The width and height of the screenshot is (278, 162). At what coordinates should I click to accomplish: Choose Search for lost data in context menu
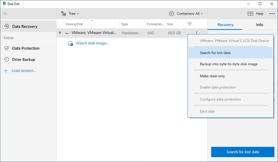230,53
